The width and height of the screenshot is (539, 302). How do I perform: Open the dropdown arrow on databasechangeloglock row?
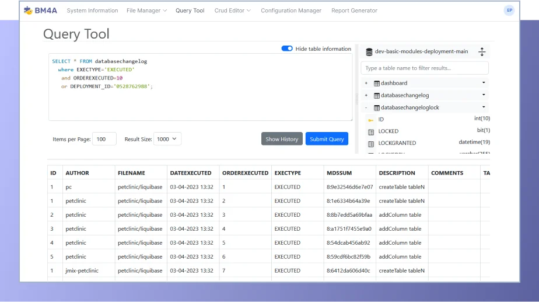point(484,107)
